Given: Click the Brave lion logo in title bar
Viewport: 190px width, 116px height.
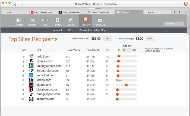Looking at the screenshot, I should click(186, 4).
